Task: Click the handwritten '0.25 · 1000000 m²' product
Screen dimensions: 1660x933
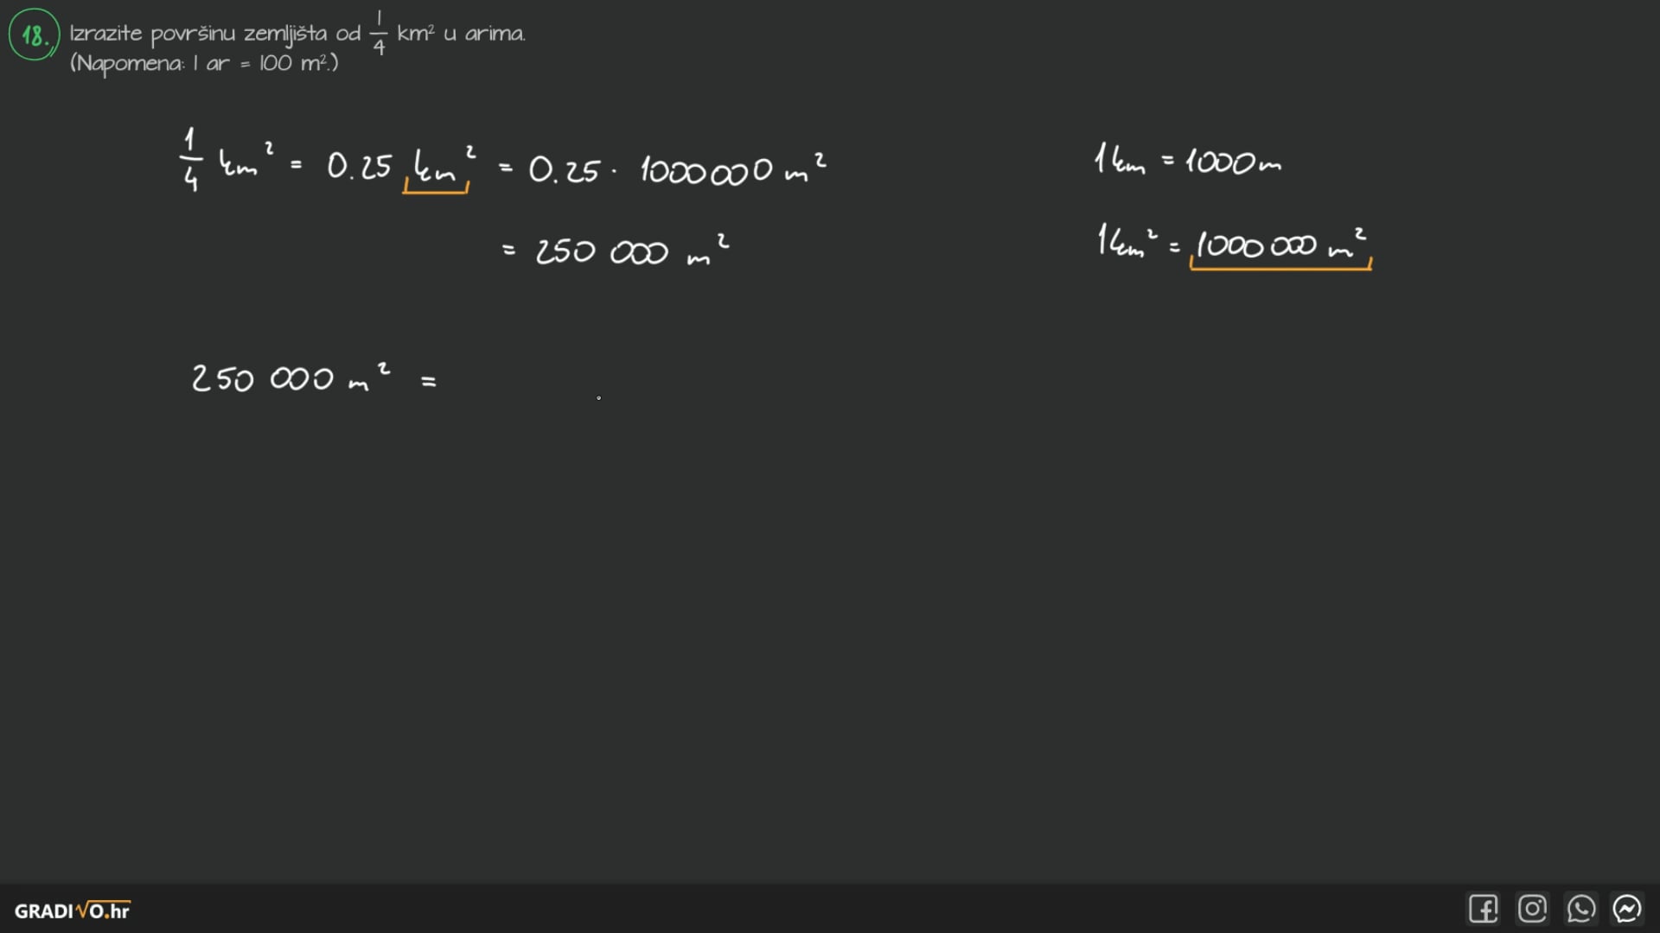Action: tap(676, 168)
